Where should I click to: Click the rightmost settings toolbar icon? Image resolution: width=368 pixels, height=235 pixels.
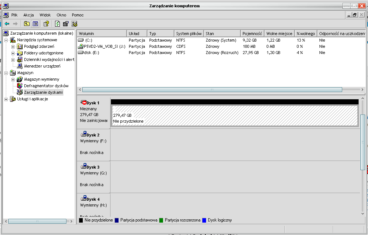pos(74,24)
